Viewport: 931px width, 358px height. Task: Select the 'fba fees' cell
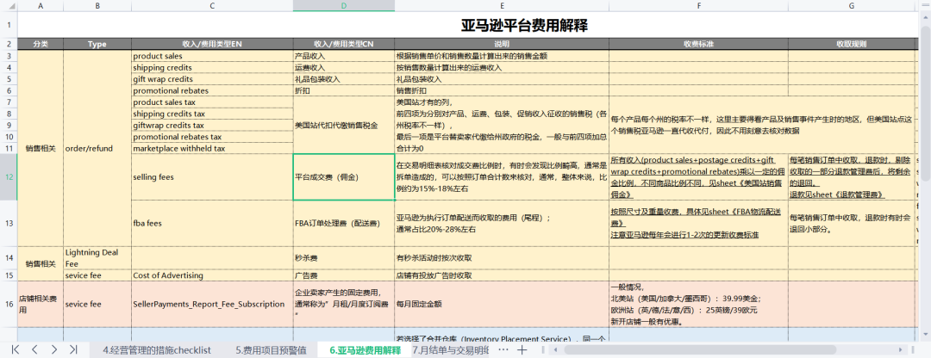click(212, 224)
